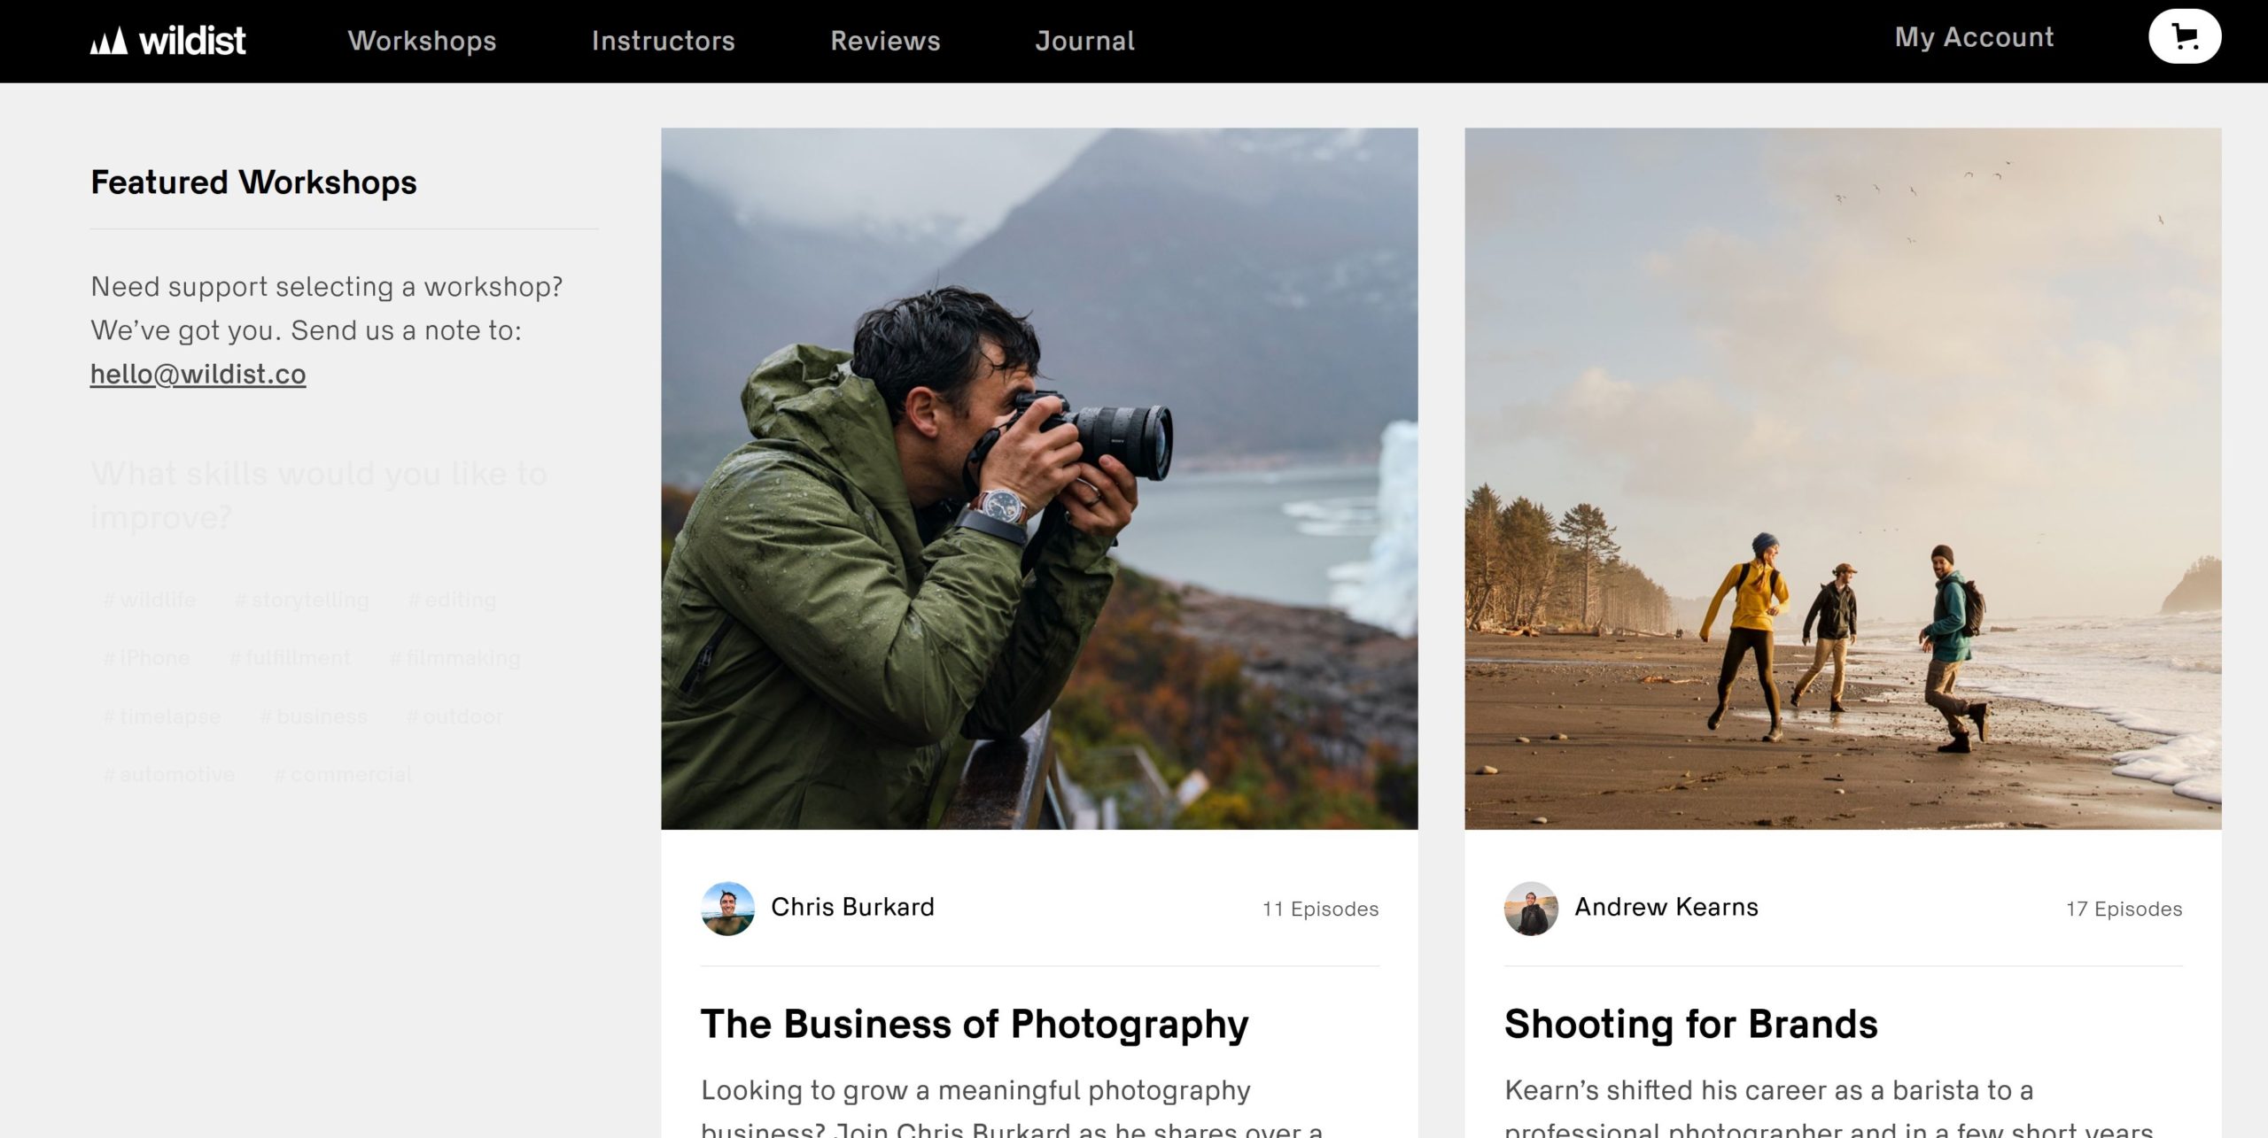Viewport: 2268px width, 1138px height.
Task: Filter by #filmmaking tag
Action: point(454,658)
